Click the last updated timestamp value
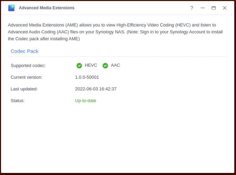The width and height of the screenshot is (236, 175). pos(96,89)
